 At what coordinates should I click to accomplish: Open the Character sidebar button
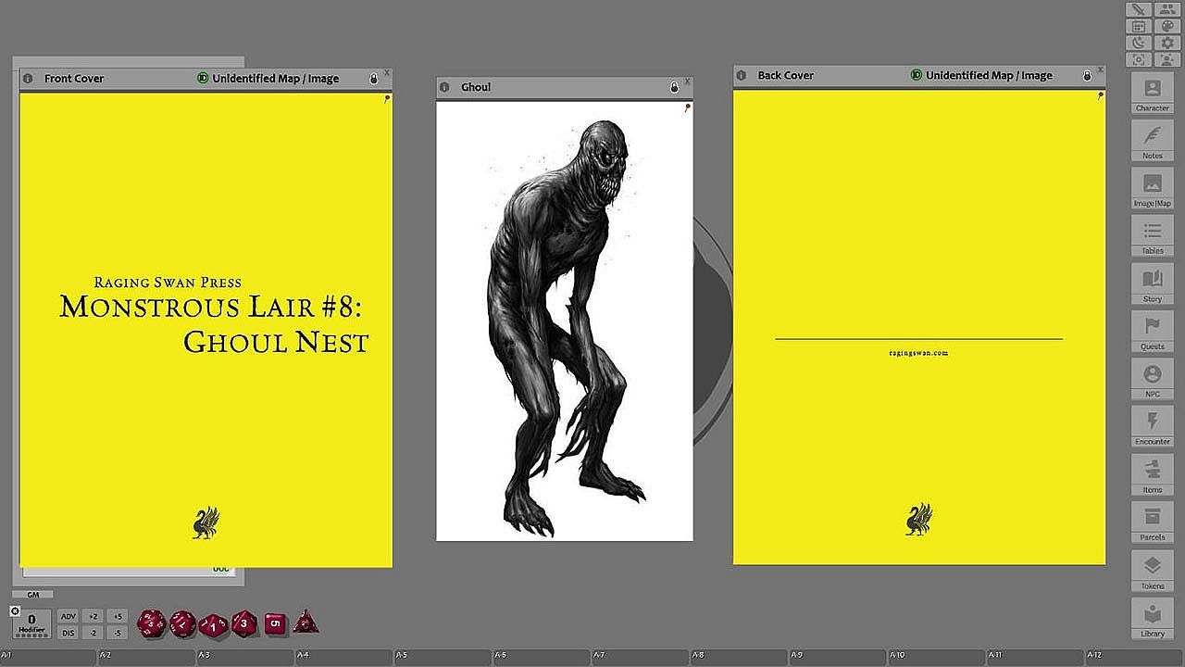coord(1153,93)
